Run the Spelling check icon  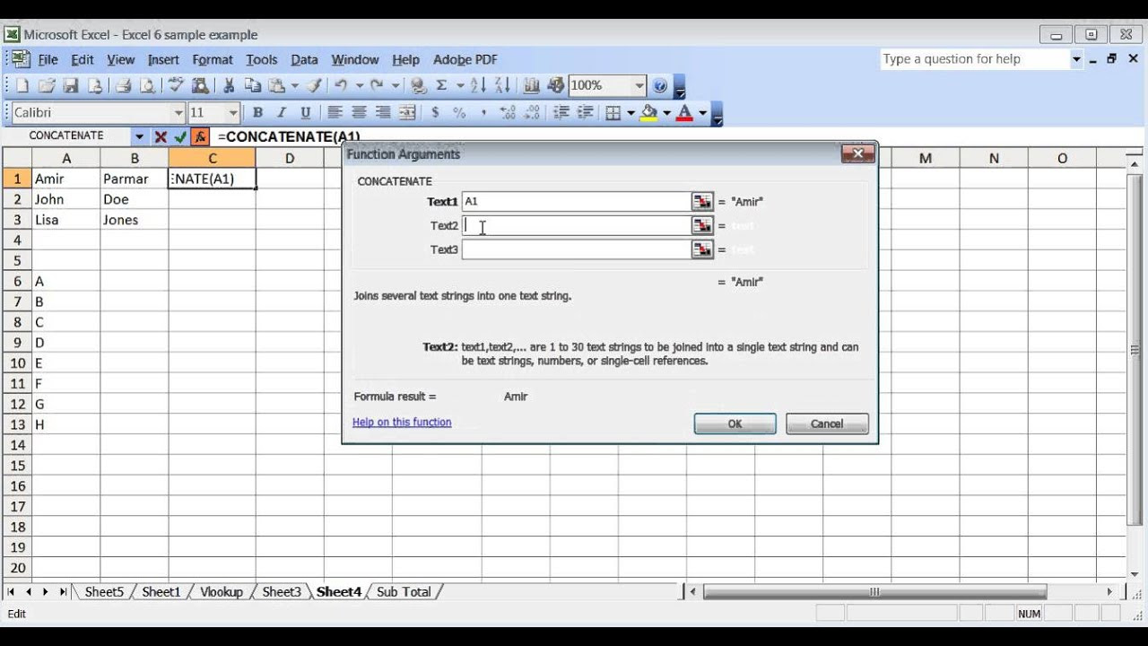point(176,86)
